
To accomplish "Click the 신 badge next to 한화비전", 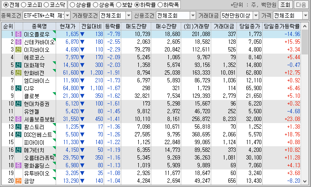I will tap(18, 72).
